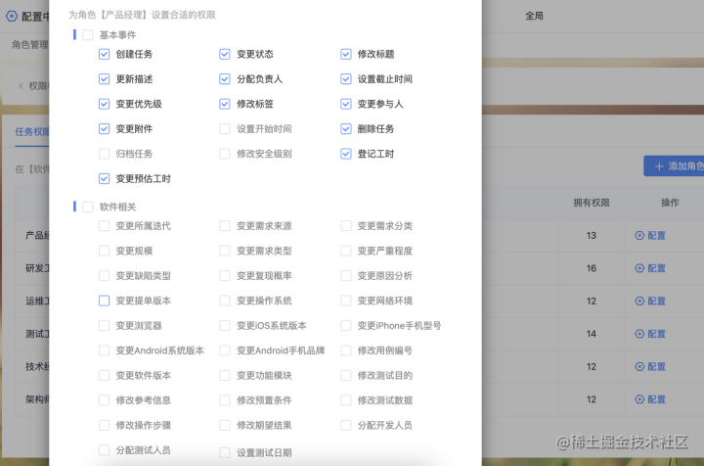Enable 变更Android手机品牌 permission
This screenshot has height=466, width=704.
(225, 350)
